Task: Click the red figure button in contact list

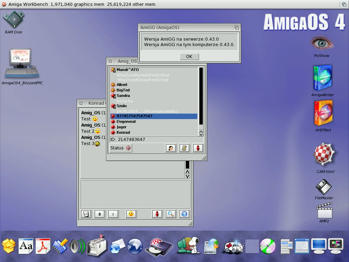Action: click(x=198, y=148)
